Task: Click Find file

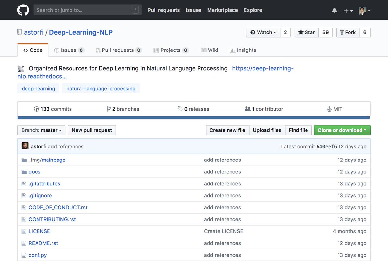Action: pyautogui.click(x=298, y=130)
